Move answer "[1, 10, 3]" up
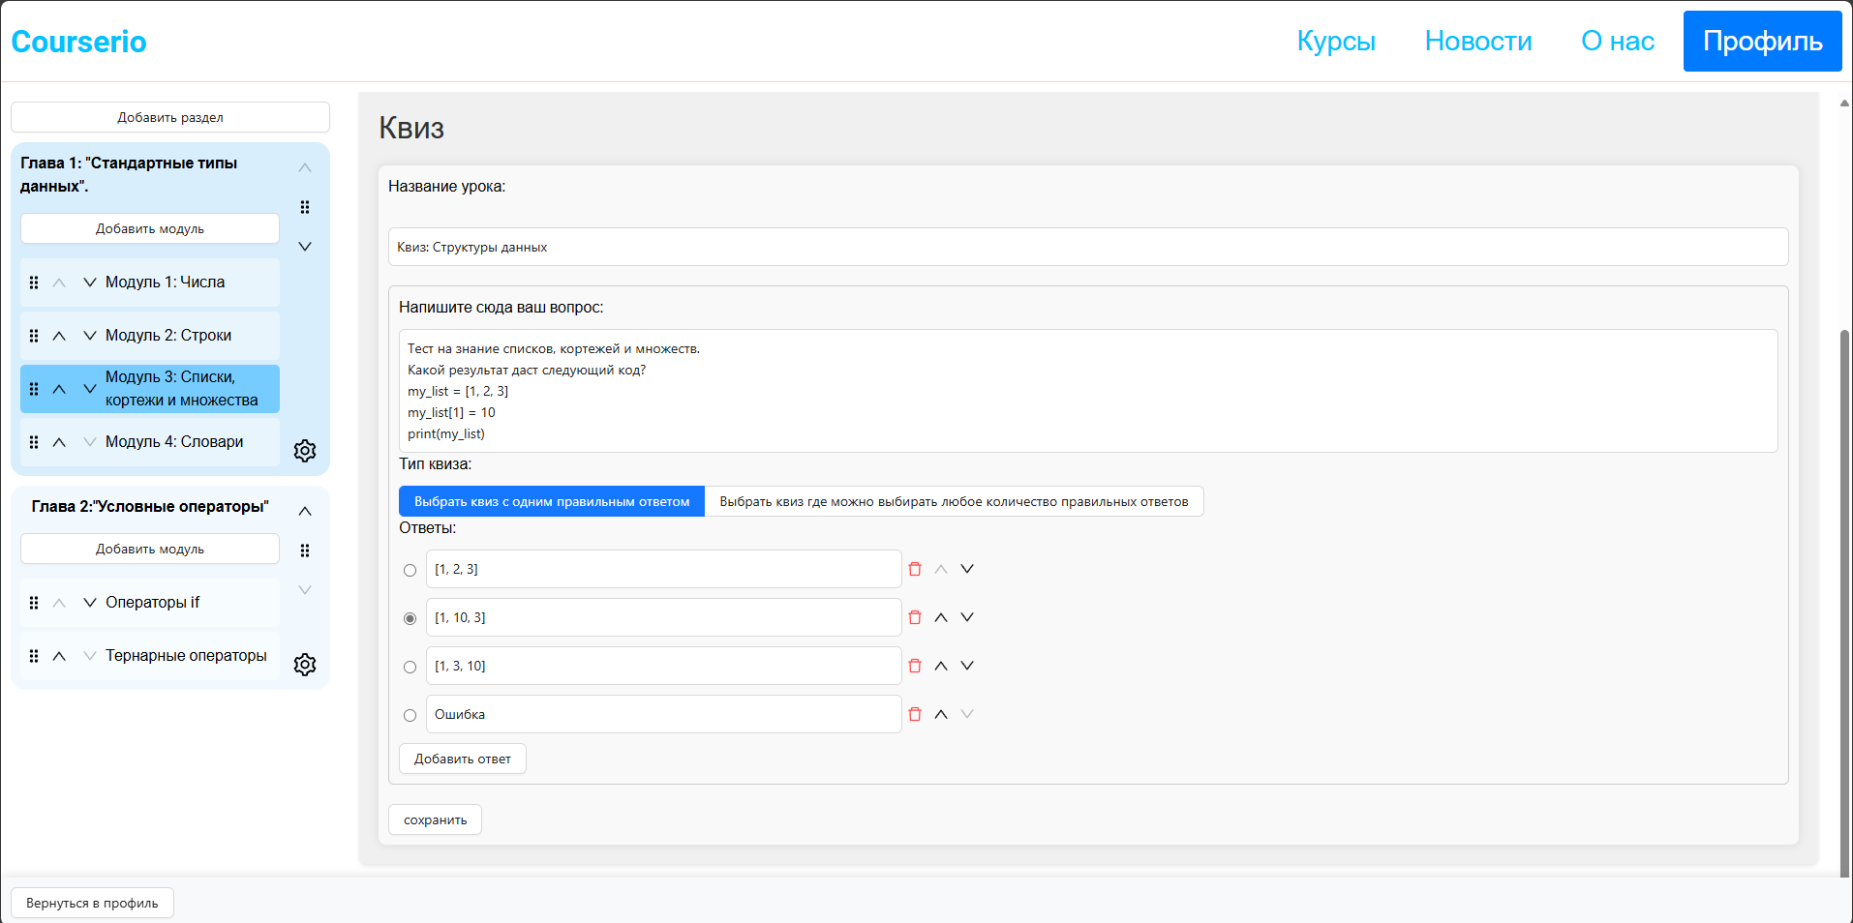Viewport: 1853px width, 923px height. pyautogui.click(x=940, y=616)
